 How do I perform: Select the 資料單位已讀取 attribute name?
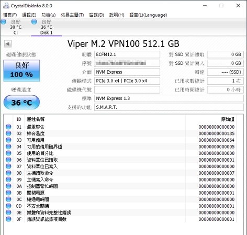pos(42,160)
